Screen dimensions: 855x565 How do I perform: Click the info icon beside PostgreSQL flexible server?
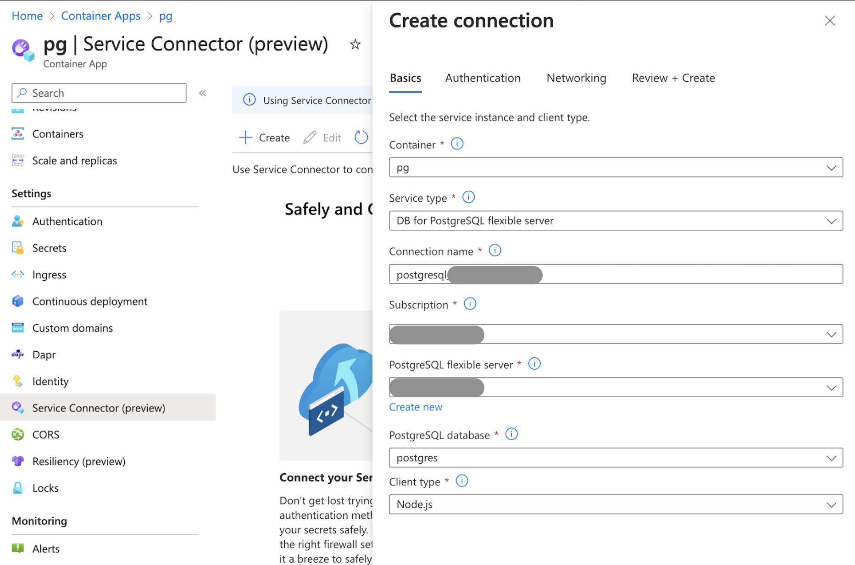[x=534, y=364]
